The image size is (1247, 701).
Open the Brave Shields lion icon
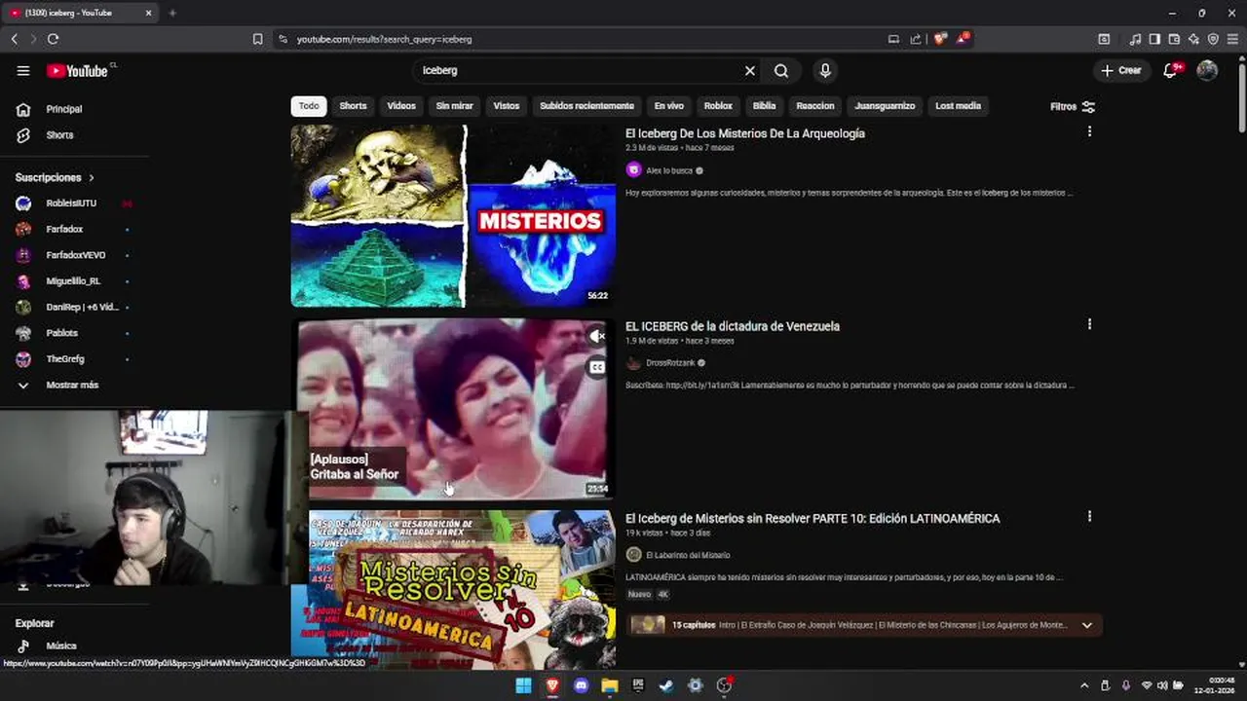[x=939, y=39]
